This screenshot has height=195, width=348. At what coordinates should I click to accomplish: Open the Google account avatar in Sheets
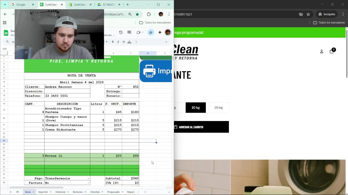[168, 32]
